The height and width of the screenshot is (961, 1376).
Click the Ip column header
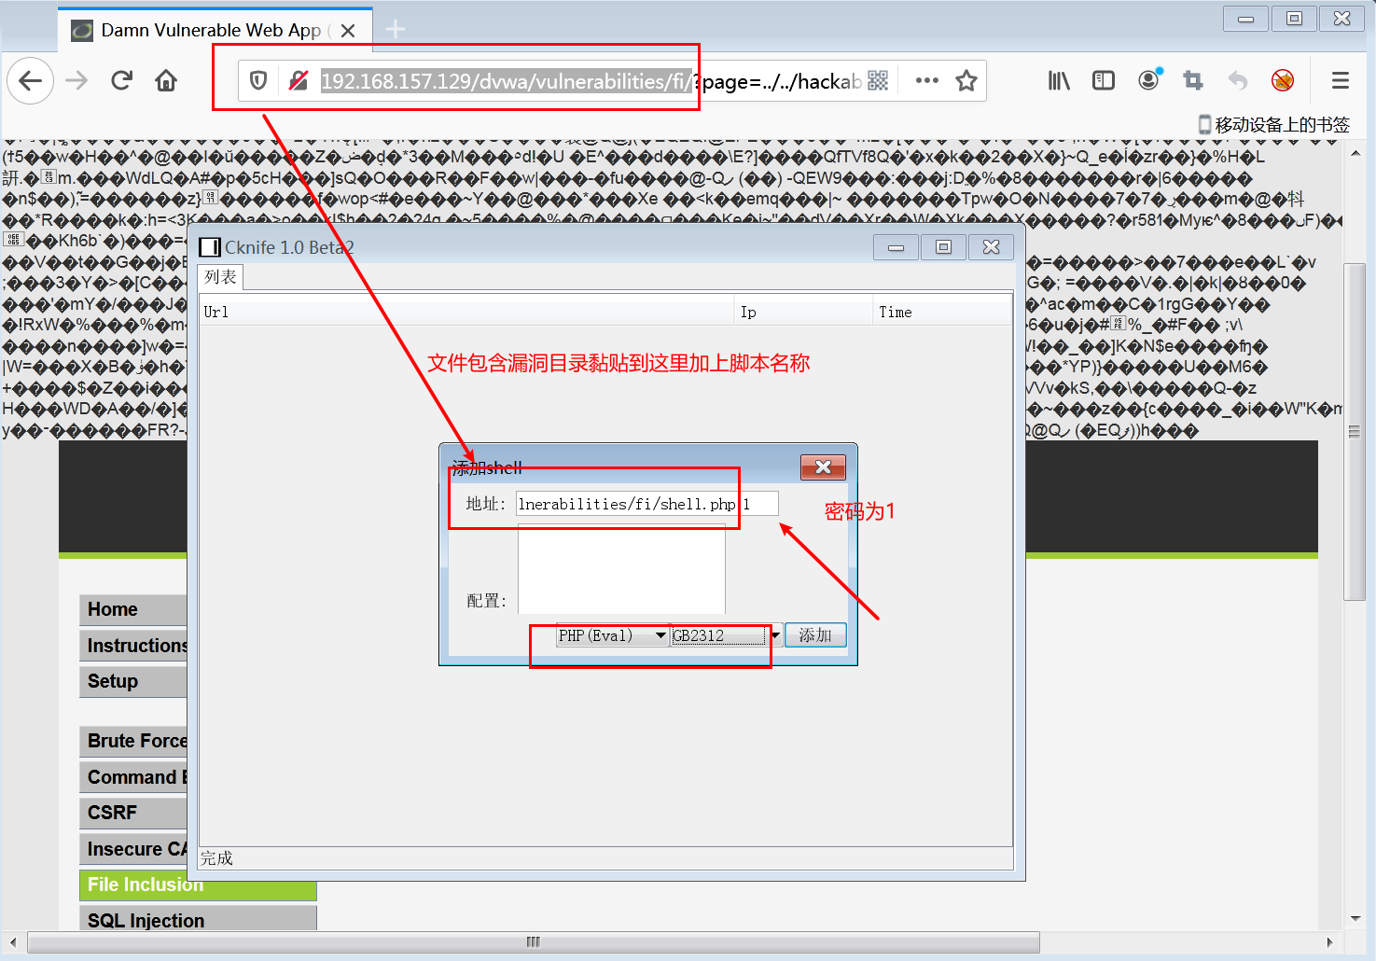[x=803, y=312]
